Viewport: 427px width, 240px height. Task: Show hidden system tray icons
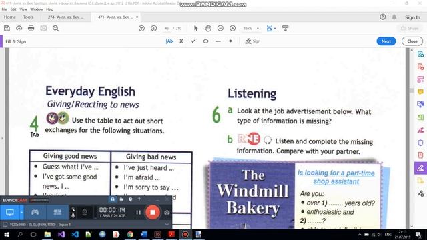pos(360,234)
